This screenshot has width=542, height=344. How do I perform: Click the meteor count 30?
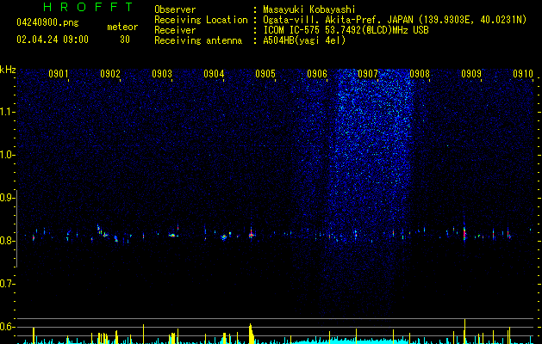pos(125,40)
